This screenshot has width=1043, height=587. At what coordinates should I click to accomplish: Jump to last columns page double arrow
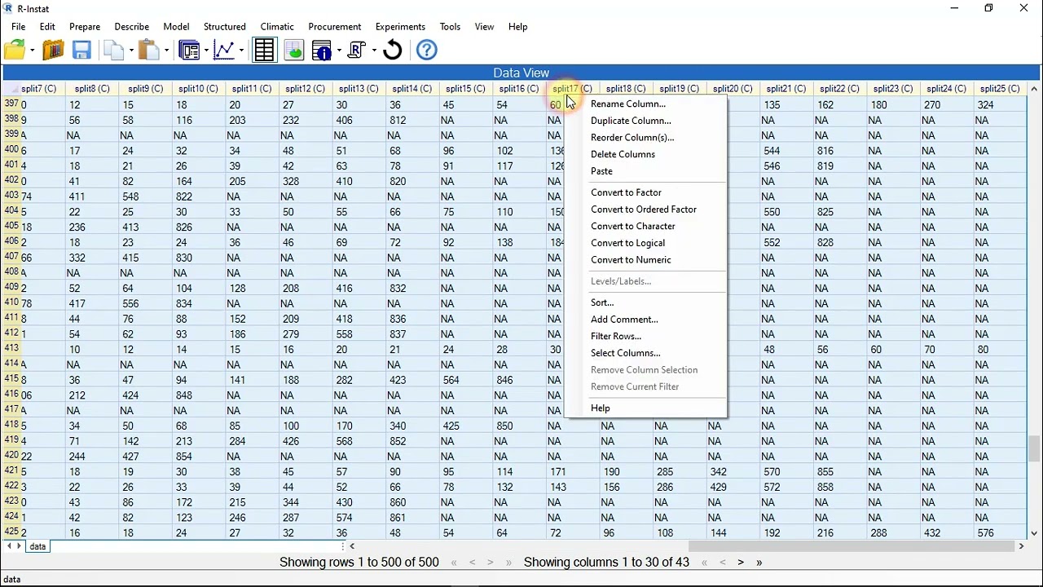point(759,563)
